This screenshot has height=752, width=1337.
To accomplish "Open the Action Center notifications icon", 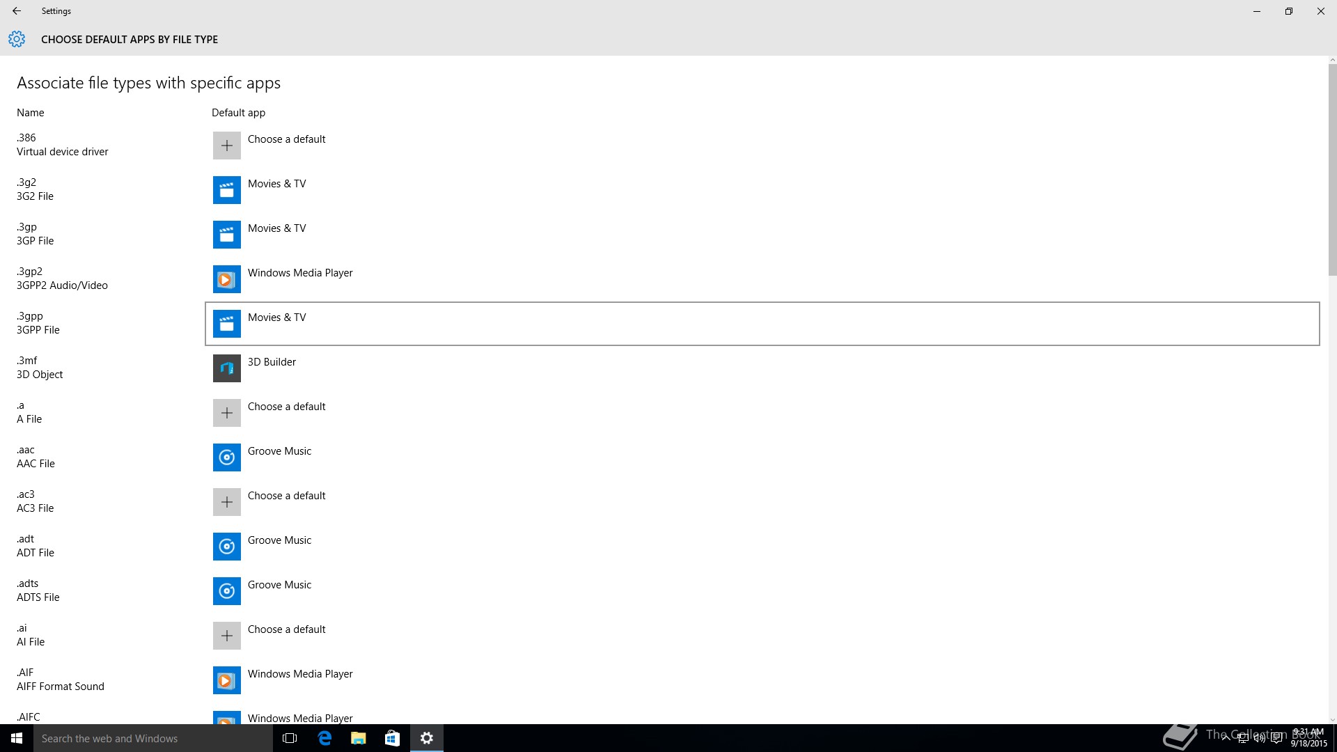I will click(1276, 738).
